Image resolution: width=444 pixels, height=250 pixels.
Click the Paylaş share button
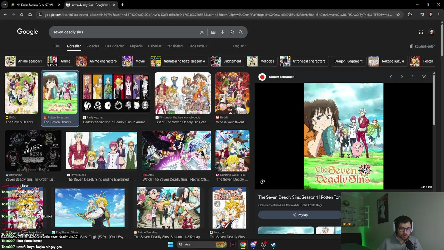pos(300,215)
